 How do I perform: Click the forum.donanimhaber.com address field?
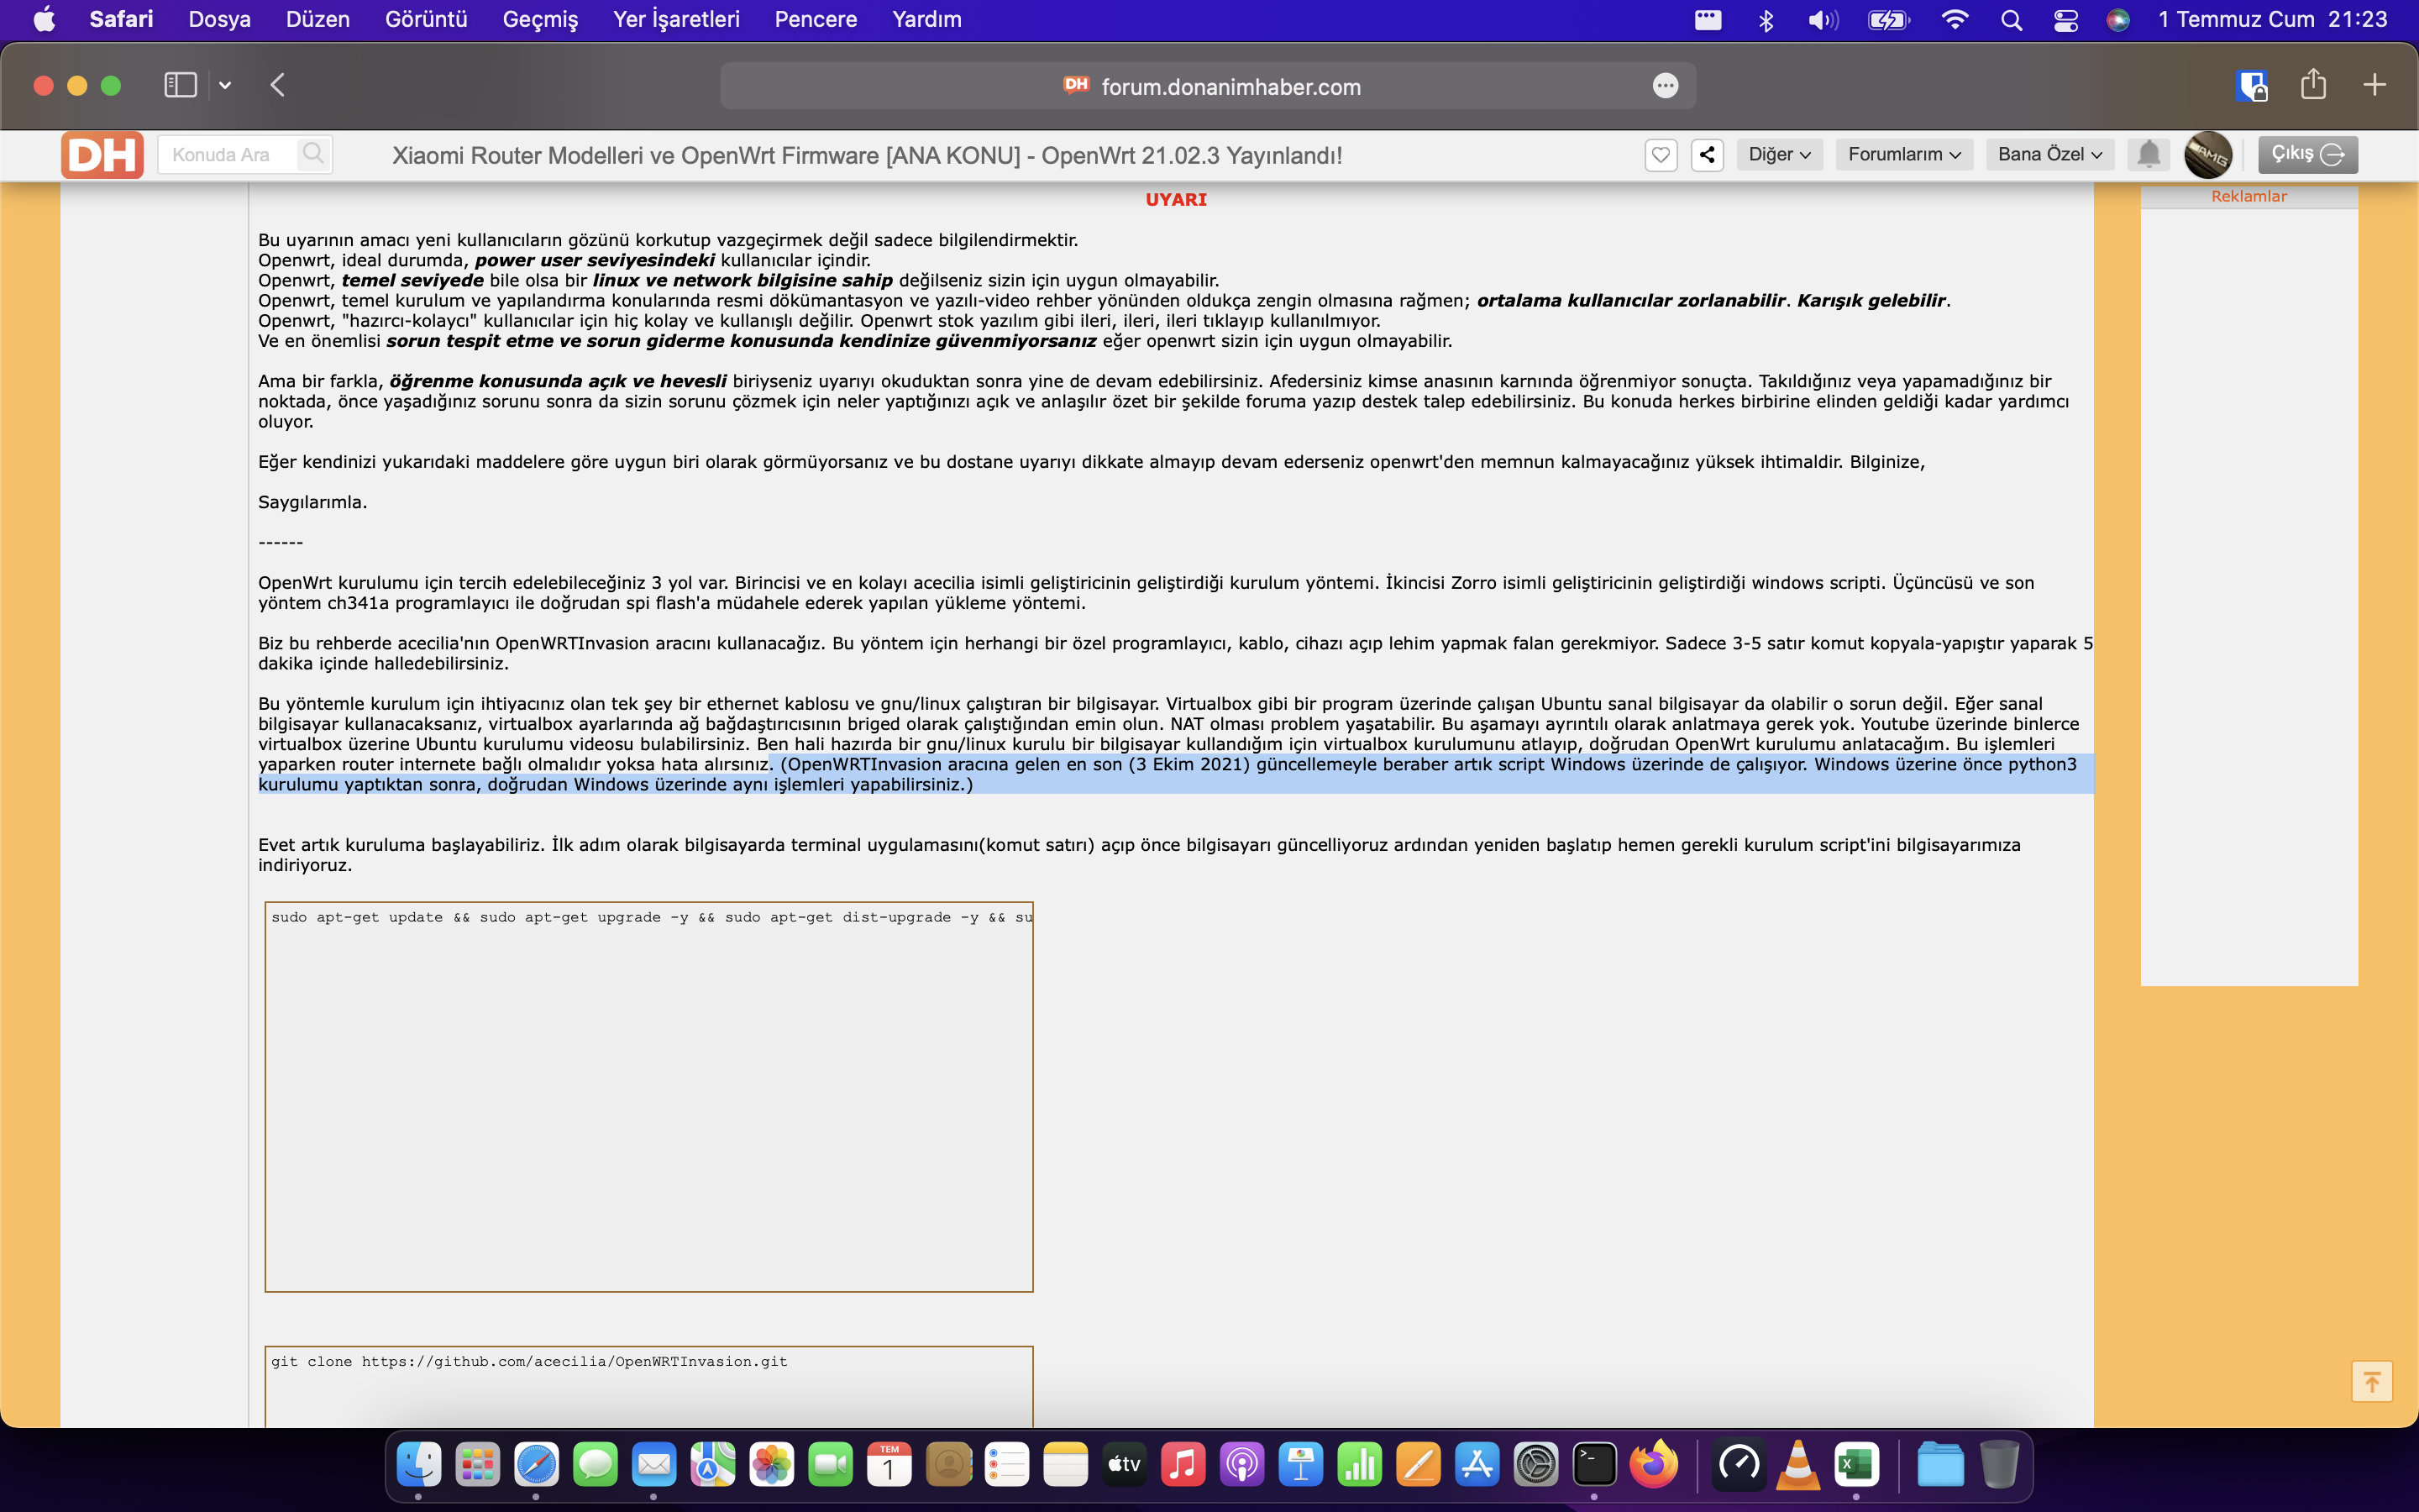coord(1208,86)
